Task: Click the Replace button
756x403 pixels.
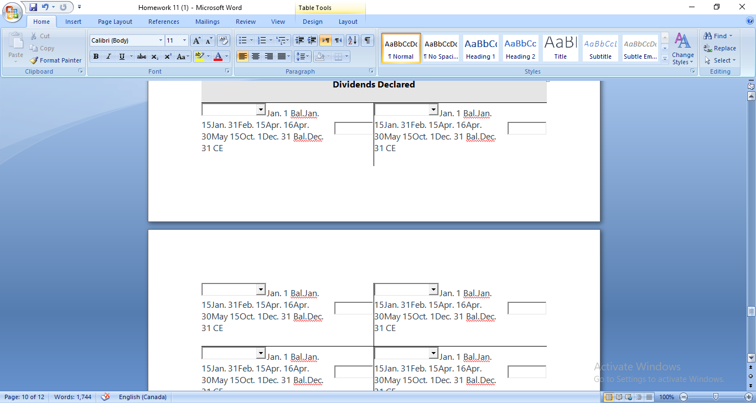Action: [x=719, y=48]
